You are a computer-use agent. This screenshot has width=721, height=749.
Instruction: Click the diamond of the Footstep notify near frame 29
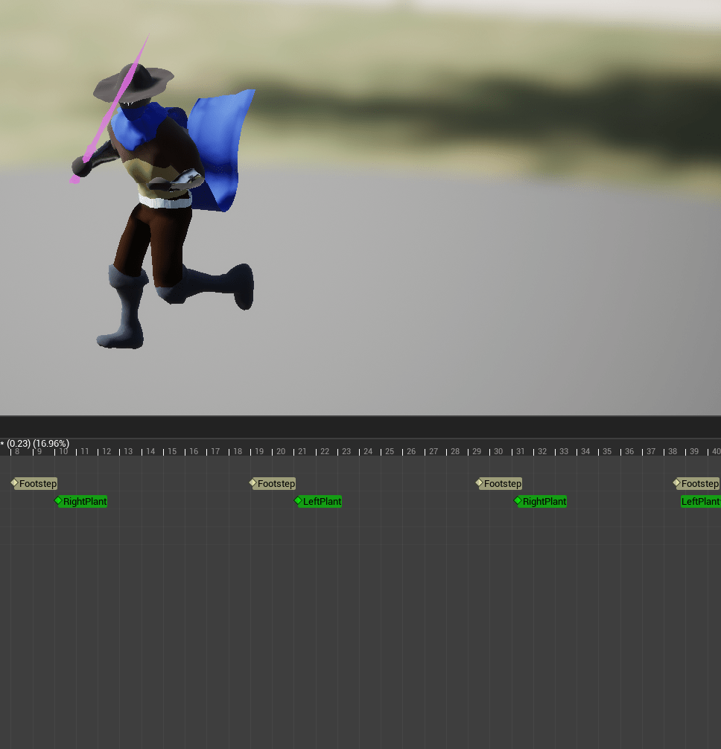(x=480, y=482)
